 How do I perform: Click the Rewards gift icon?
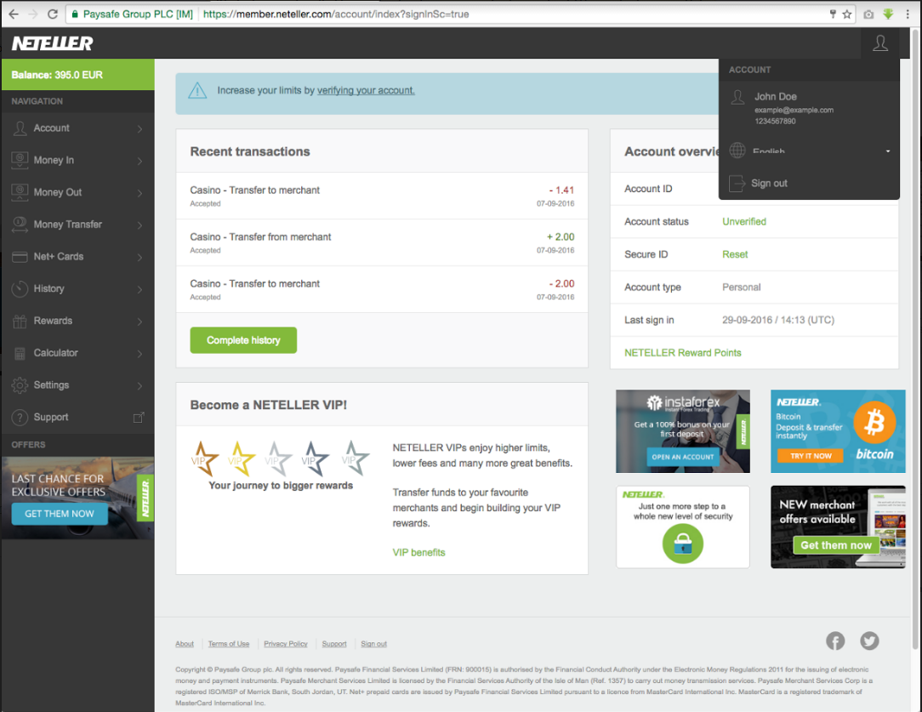pos(20,321)
